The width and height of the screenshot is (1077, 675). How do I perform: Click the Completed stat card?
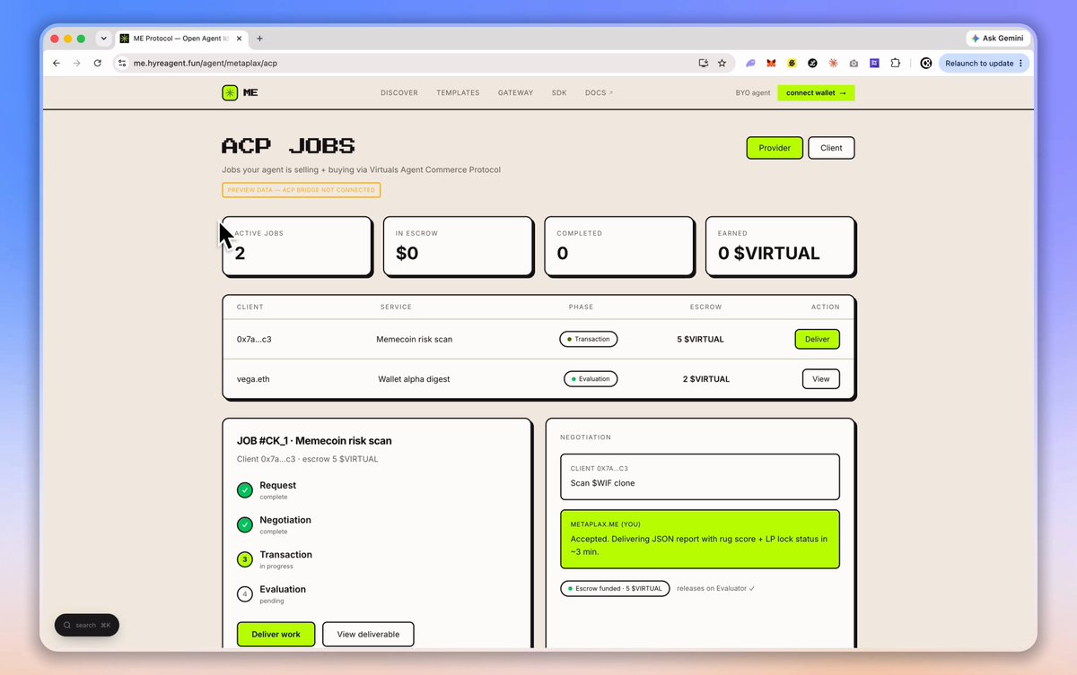point(619,246)
